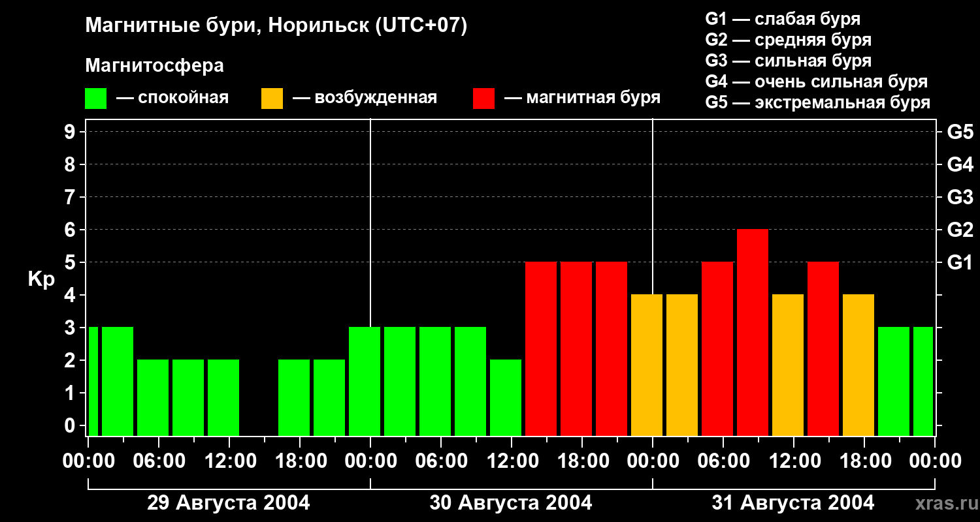Image resolution: width=980 pixels, height=522 pixels.
Task: Click the 'Kp' y-axis label
Action: [x=41, y=280]
